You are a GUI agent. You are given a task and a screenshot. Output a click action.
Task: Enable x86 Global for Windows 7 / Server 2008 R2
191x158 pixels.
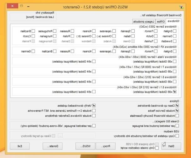click(x=174, y=71)
